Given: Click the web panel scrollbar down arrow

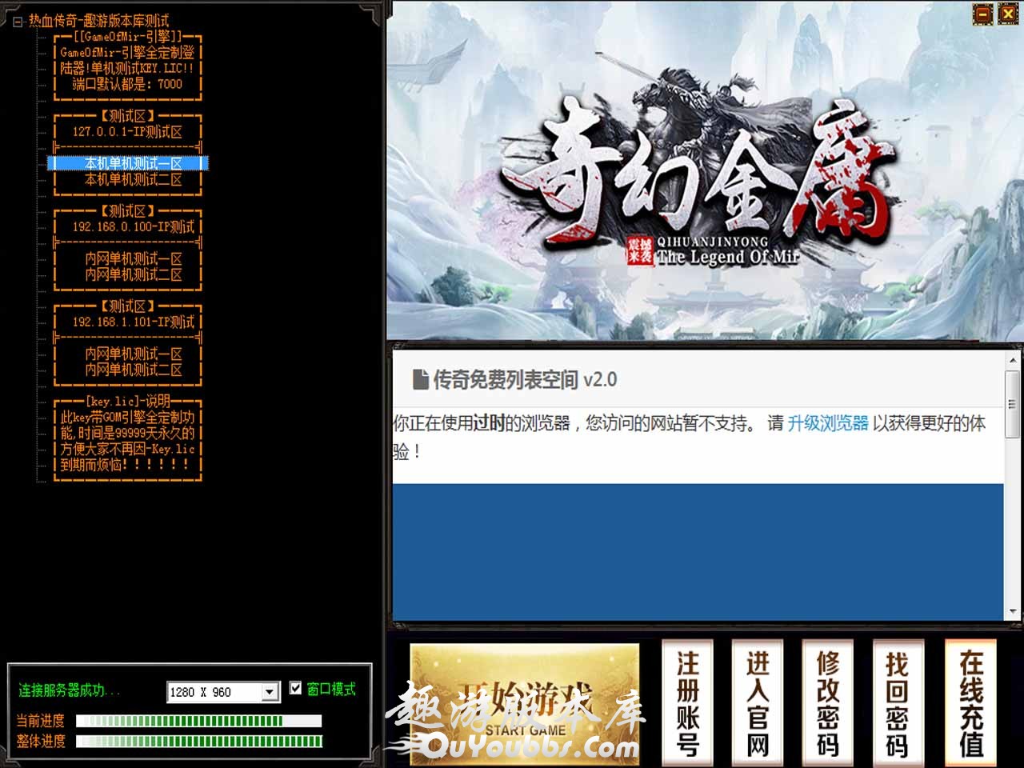Looking at the screenshot, I should 1013,612.
